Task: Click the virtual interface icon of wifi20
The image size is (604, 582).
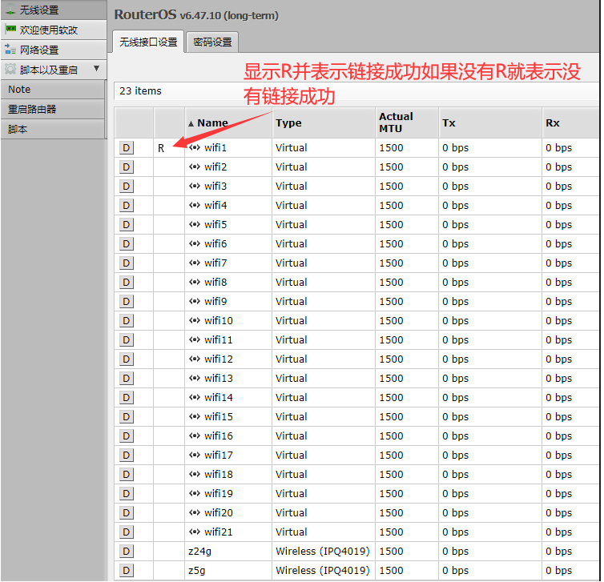Action: (195, 512)
